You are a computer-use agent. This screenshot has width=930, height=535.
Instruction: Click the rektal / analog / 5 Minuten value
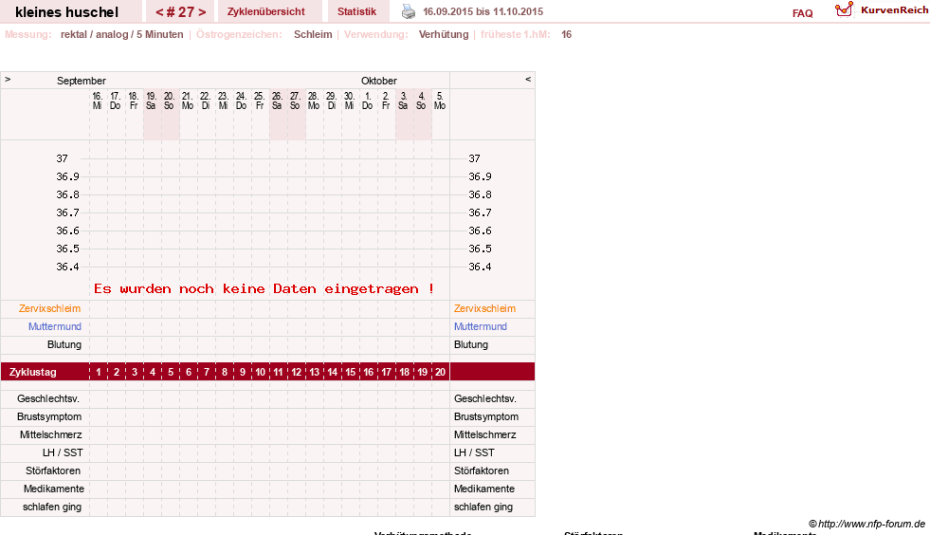coord(121,34)
